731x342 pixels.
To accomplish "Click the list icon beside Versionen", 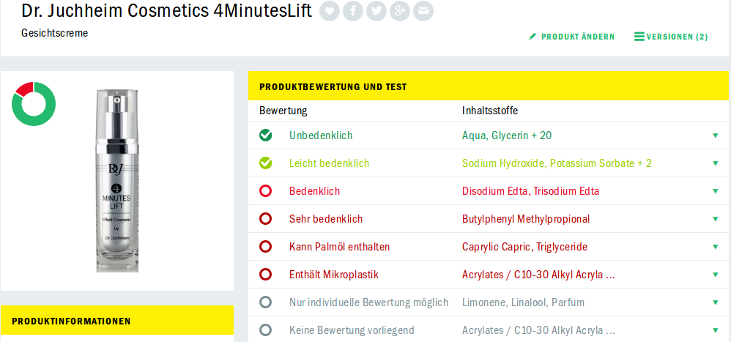I will point(639,37).
